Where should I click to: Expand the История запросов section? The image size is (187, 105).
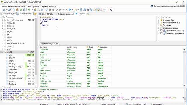point(159,28)
